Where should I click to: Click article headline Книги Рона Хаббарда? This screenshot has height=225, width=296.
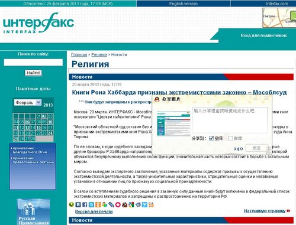pyautogui.click(x=179, y=92)
